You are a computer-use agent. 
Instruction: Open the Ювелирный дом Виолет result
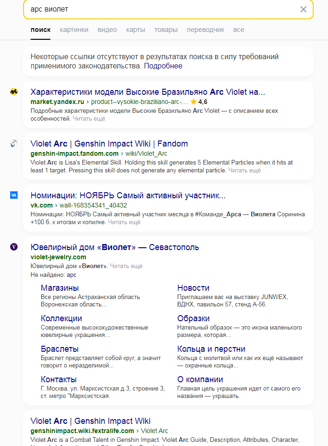pos(114,247)
